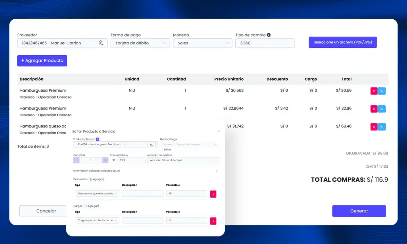
Task: Click the Precio Unitario field showing 25.9
Action: click(x=131, y=160)
